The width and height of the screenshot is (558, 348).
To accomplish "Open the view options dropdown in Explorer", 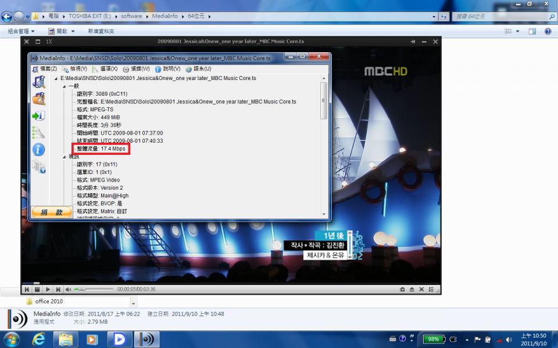I will [518, 31].
